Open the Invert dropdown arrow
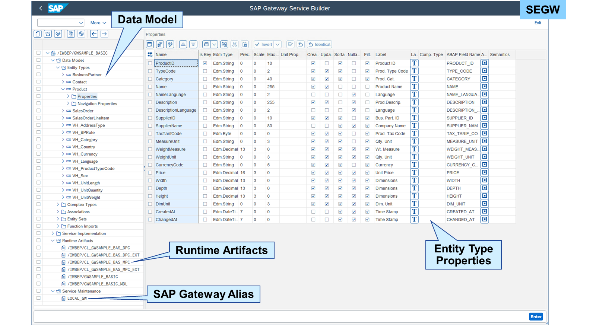 pos(278,44)
